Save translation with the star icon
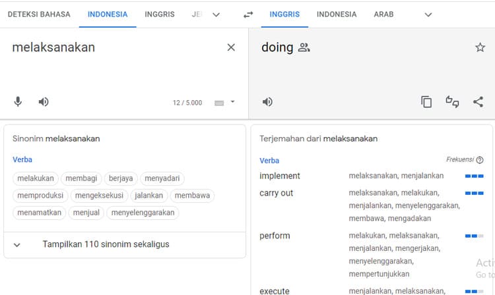Screen dimensions: 495x295 click(480, 47)
